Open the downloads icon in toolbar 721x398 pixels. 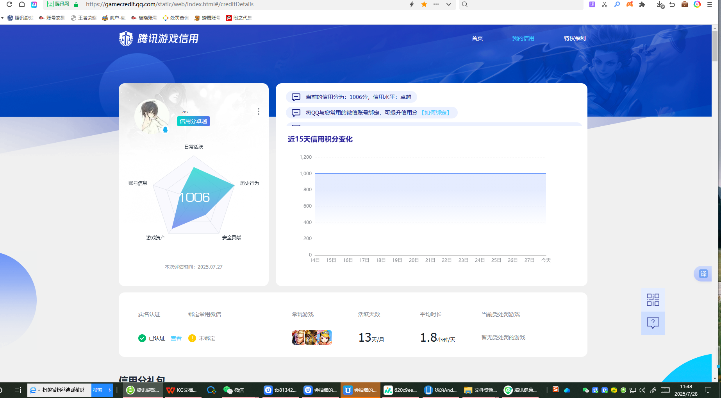tap(660, 5)
